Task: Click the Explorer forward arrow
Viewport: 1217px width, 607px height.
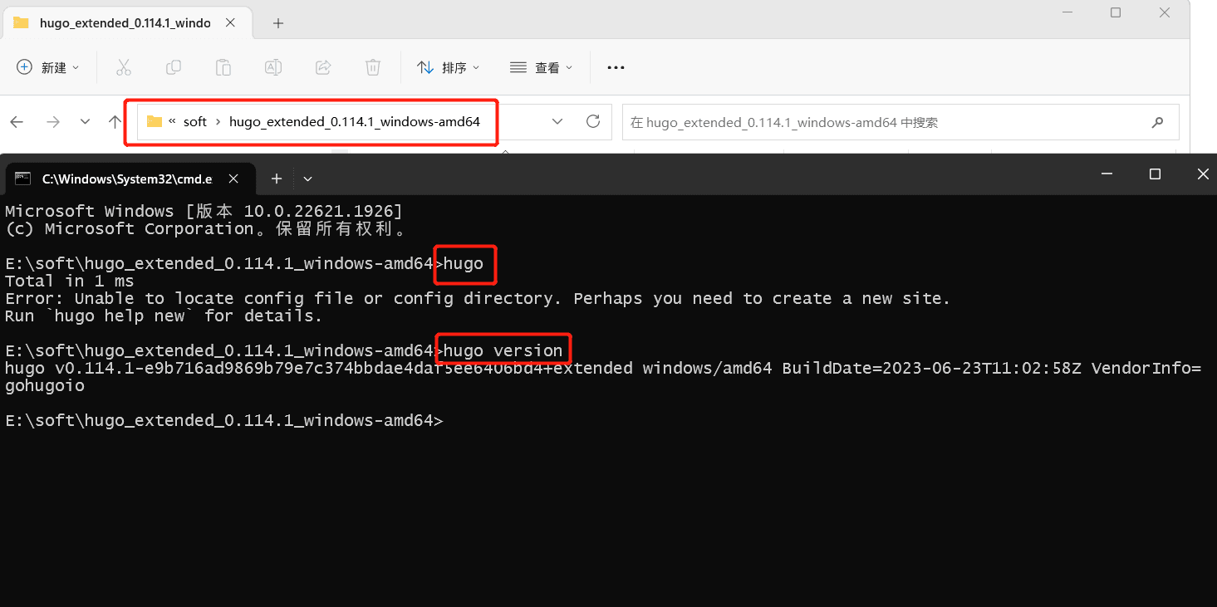Action: click(x=53, y=122)
